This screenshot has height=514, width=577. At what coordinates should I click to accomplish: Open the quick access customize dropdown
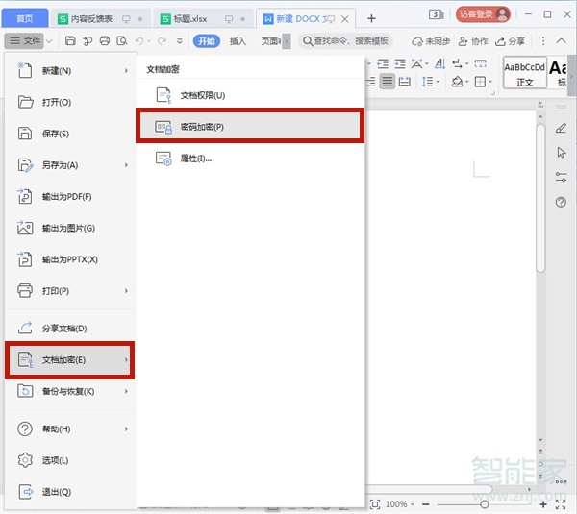tap(180, 40)
